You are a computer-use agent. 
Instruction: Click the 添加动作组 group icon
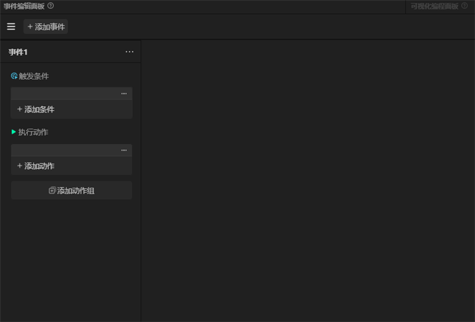53,190
